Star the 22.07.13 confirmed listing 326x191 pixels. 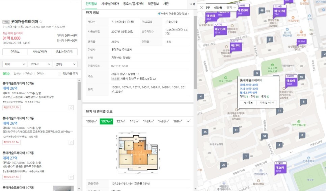coord(71,177)
